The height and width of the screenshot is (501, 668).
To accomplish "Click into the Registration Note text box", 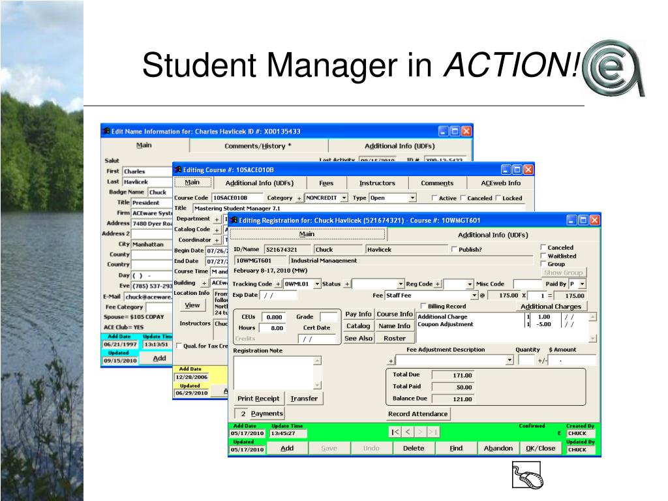I will pos(274,372).
